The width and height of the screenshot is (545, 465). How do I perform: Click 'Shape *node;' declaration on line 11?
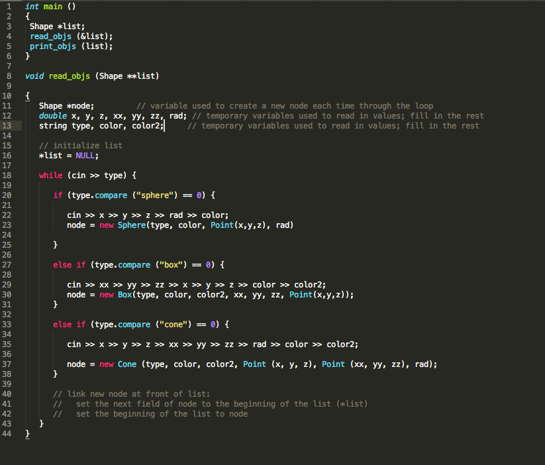pos(66,106)
